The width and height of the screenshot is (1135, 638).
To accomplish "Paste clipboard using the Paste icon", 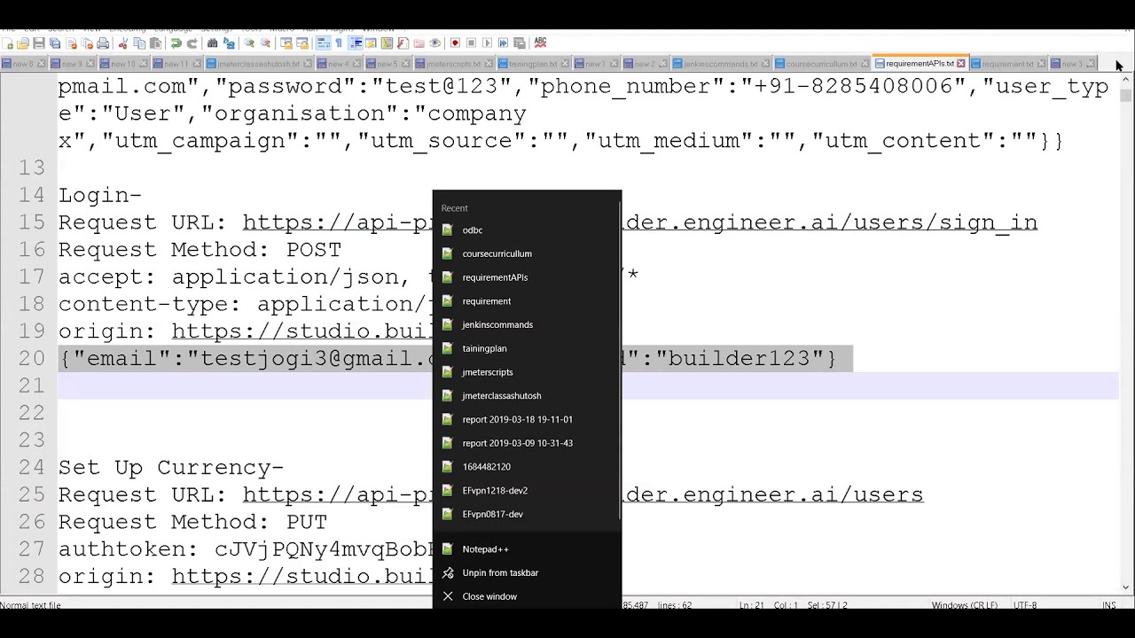I will point(155,43).
